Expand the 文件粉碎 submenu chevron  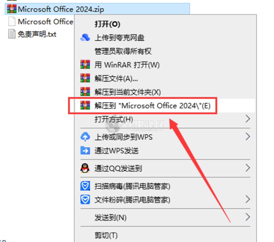click(247, 200)
